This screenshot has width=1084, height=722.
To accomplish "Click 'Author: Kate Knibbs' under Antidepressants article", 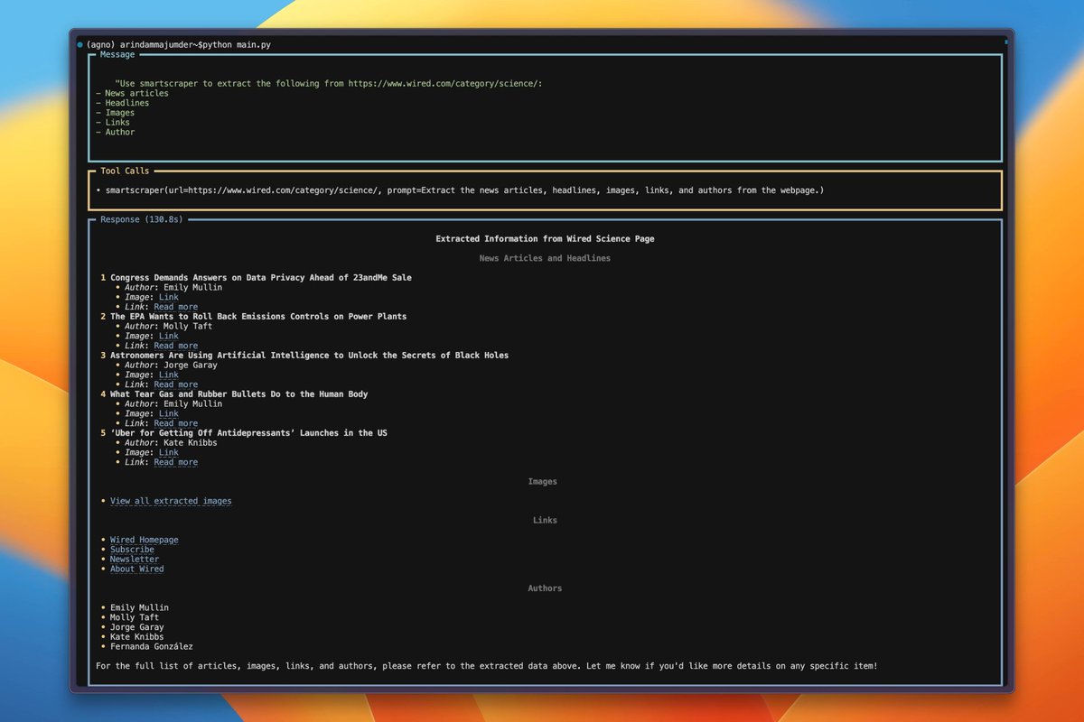I will tap(171, 443).
